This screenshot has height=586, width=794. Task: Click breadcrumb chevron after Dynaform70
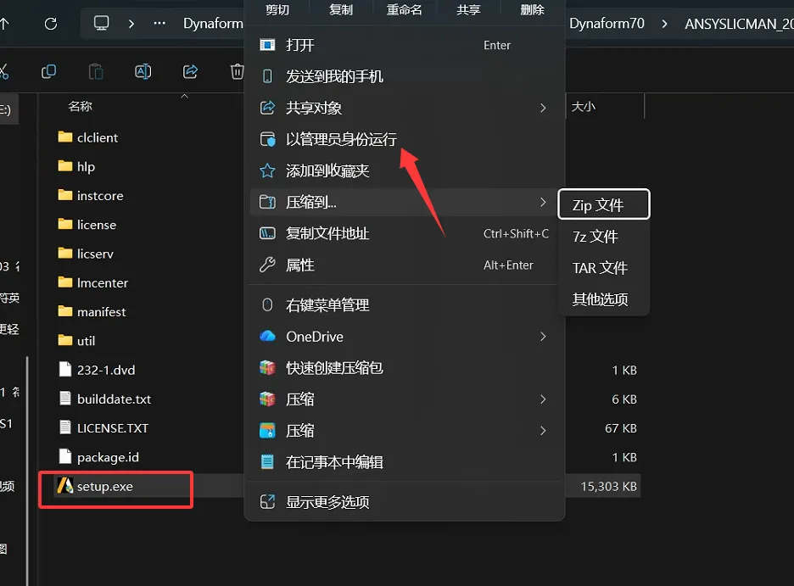664,24
